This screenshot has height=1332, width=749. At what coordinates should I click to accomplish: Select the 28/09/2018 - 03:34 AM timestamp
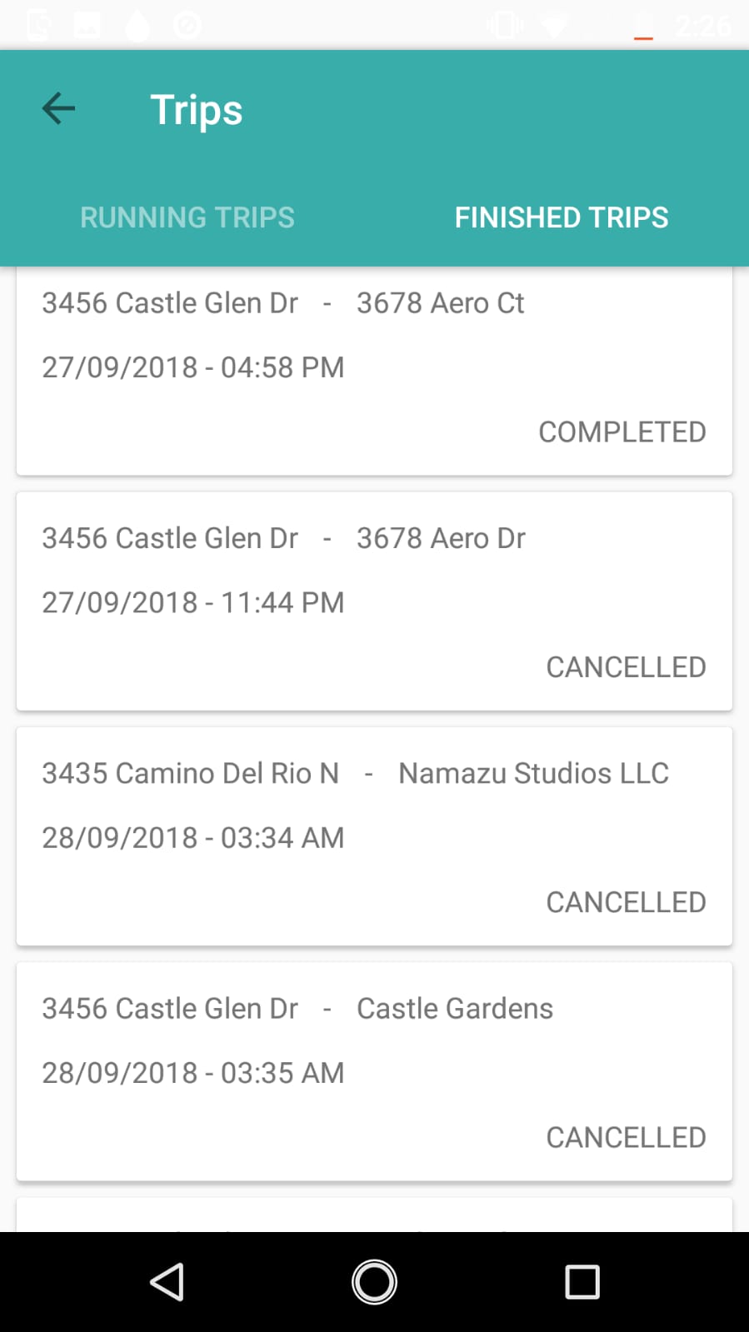[193, 837]
